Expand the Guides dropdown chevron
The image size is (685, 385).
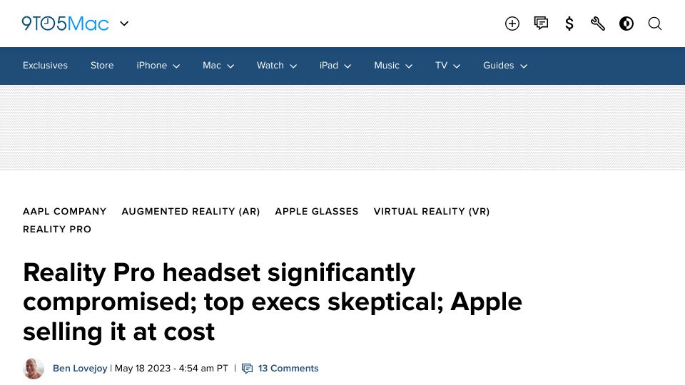[x=524, y=66]
